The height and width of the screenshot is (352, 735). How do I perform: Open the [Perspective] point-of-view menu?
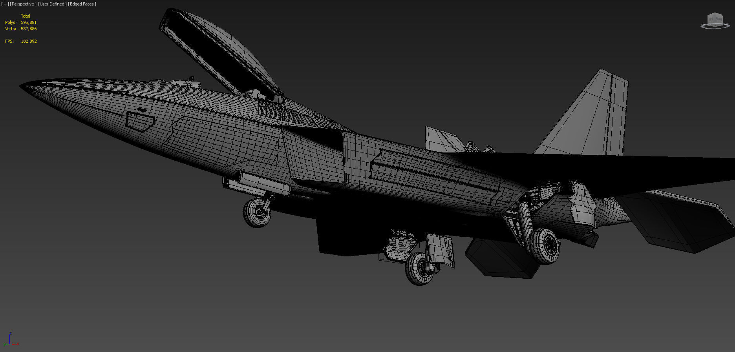[23, 4]
